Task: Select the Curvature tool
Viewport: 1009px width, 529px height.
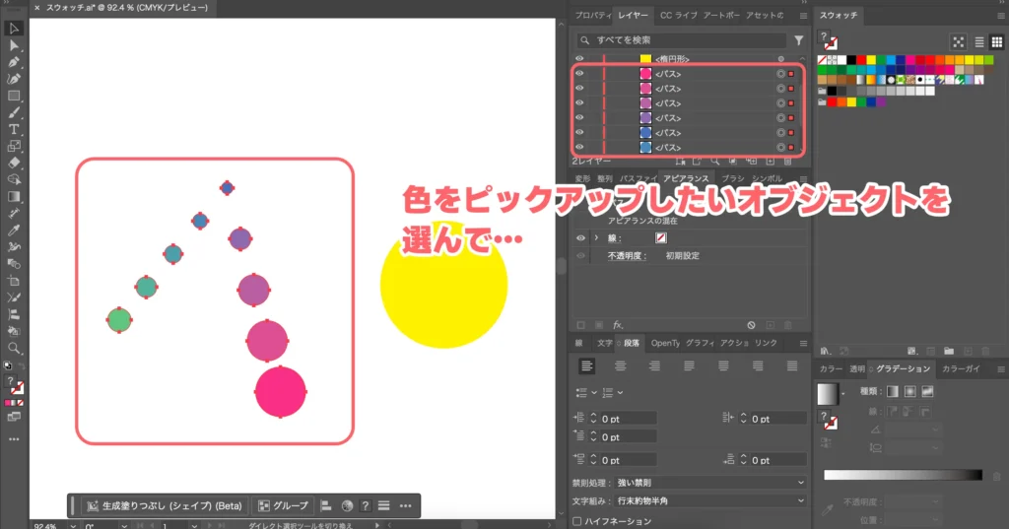Action: (14, 79)
